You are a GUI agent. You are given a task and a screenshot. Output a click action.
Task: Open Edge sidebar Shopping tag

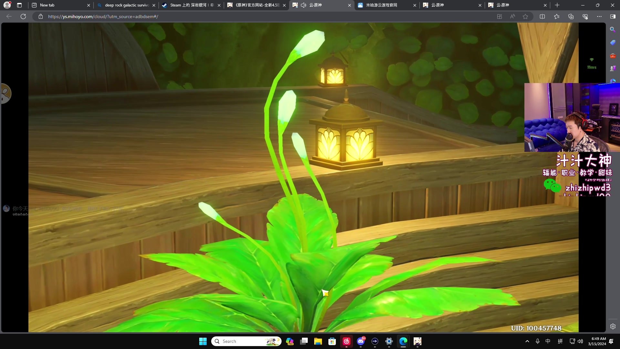613,42
